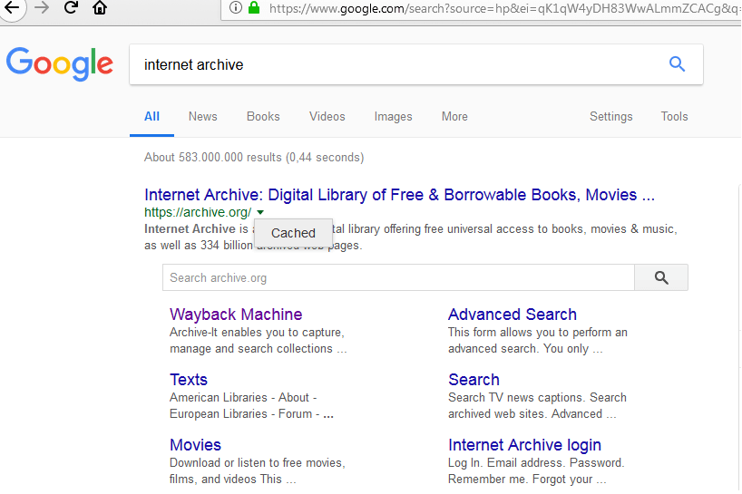Image resolution: width=742 pixels, height=494 pixels.
Task: Expand the green arrow next to archive.org URL
Action: [x=260, y=213]
